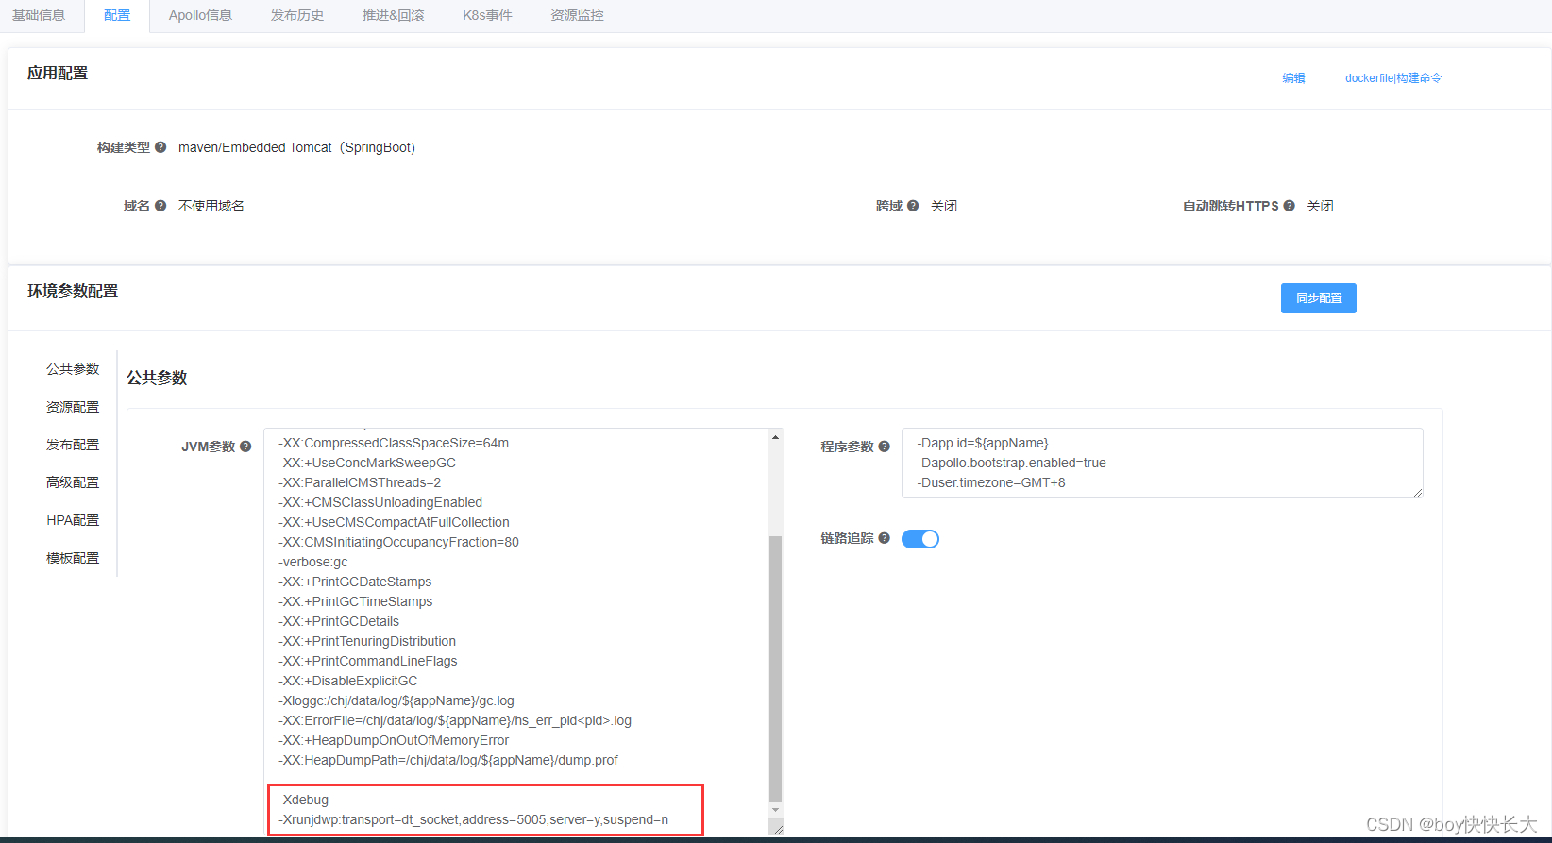Show the help icon beside 构建类型
The width and height of the screenshot is (1552, 843).
click(x=160, y=147)
